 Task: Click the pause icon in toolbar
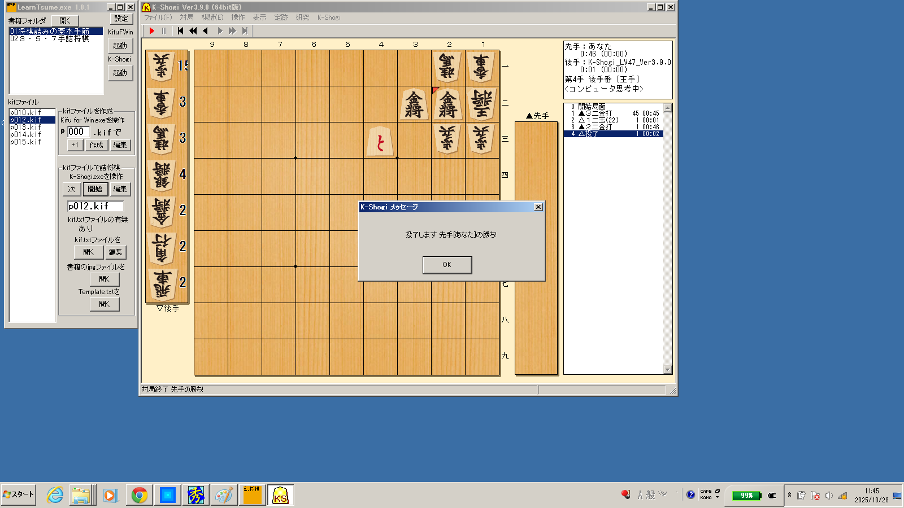pyautogui.click(x=164, y=31)
